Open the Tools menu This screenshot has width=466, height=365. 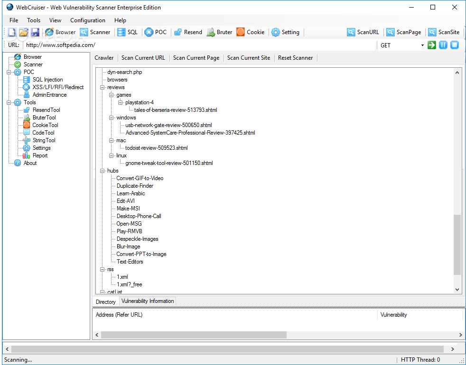(34, 20)
